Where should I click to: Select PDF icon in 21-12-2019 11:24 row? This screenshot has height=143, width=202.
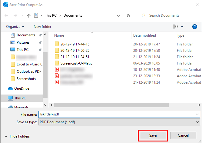[x=57, y=82]
